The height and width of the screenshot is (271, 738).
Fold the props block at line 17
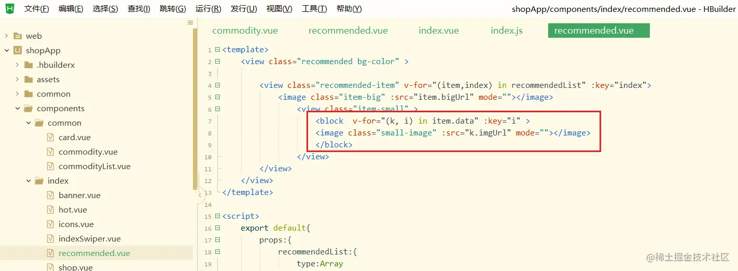[x=218, y=240]
